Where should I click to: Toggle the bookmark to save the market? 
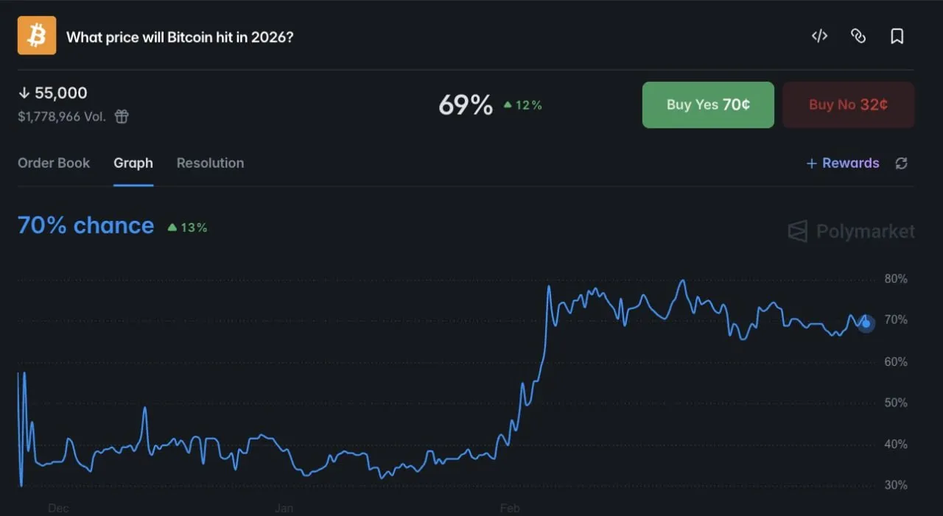[x=897, y=35]
